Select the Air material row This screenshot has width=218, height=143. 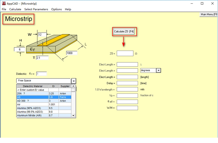click(44, 104)
